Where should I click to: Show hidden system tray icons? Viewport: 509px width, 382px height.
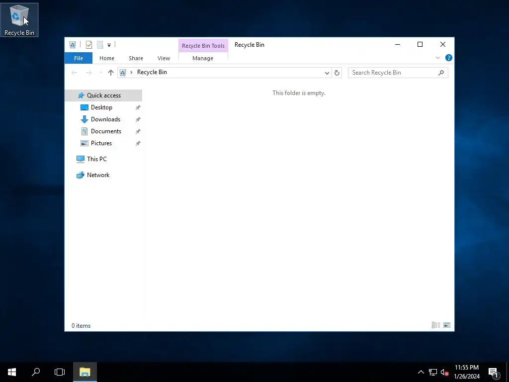421,372
